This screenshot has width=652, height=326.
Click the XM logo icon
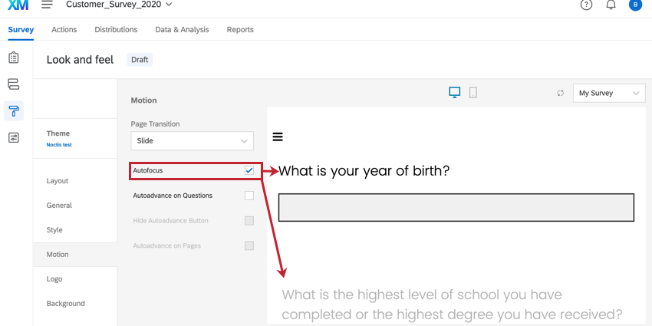pyautogui.click(x=18, y=5)
